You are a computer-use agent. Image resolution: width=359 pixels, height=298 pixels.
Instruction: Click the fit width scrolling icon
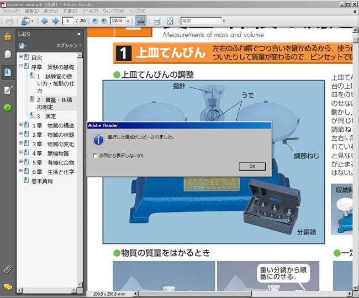[157, 21]
